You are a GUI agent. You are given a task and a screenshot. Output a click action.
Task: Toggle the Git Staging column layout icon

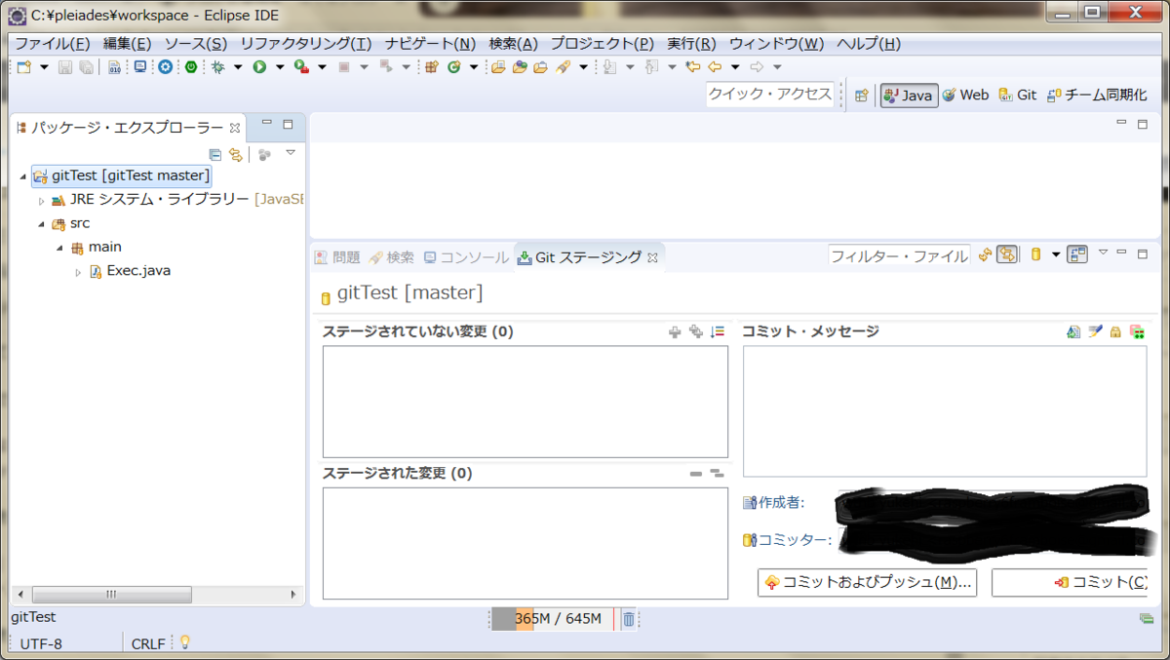coord(1077,254)
